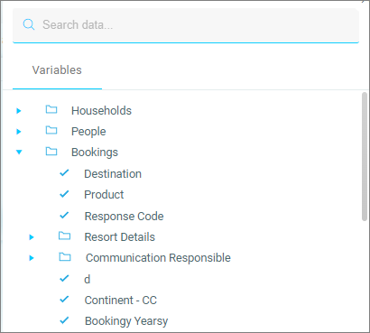Click the Households folder icon
The image size is (370, 333).
(x=51, y=109)
